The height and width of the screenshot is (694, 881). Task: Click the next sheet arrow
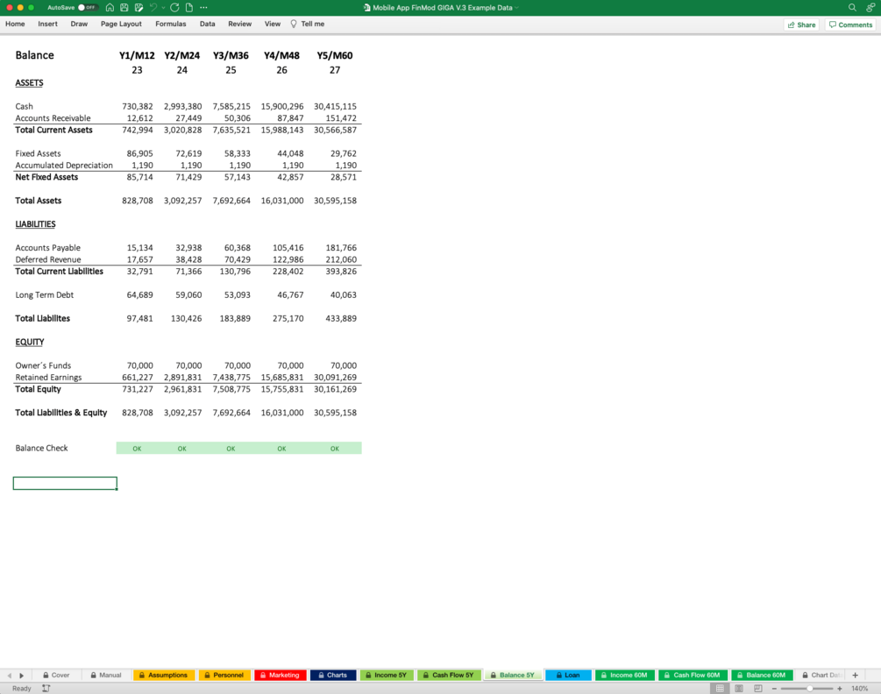click(x=22, y=676)
